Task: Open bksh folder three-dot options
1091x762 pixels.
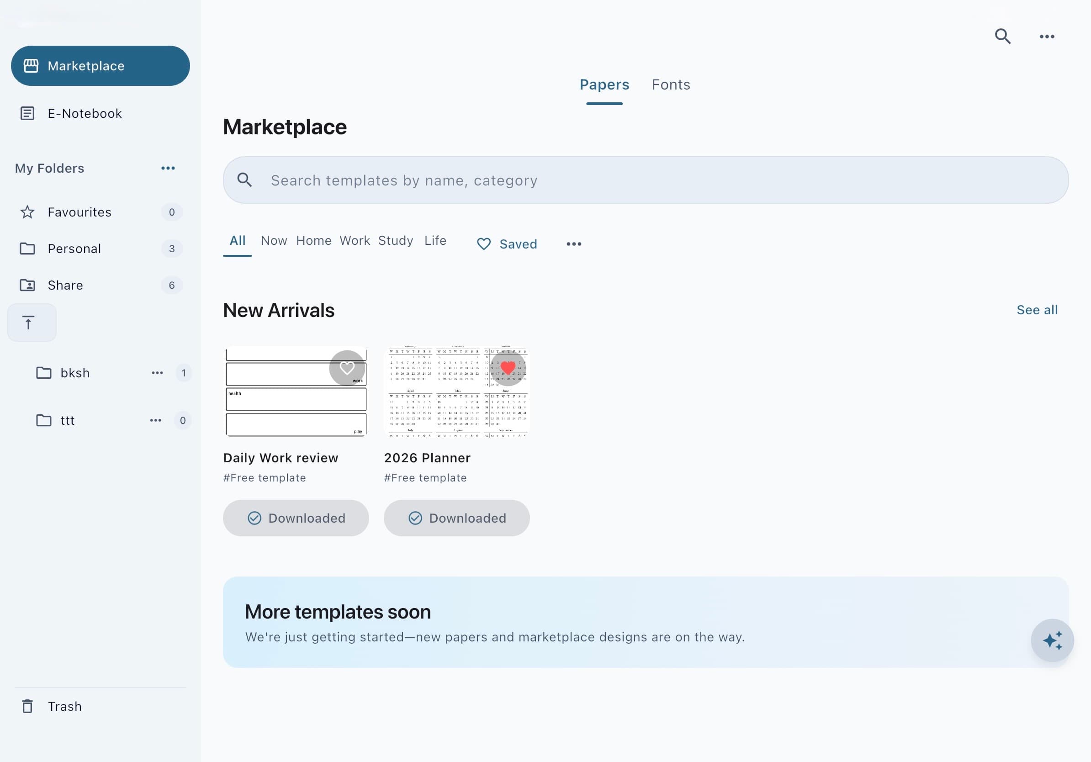Action: point(157,373)
